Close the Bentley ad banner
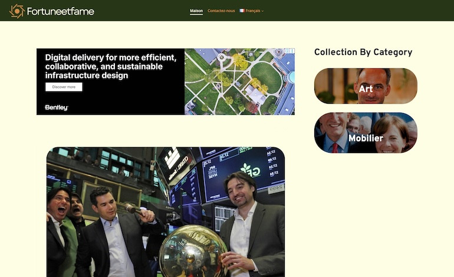The width and height of the screenshot is (454, 277). point(292,51)
